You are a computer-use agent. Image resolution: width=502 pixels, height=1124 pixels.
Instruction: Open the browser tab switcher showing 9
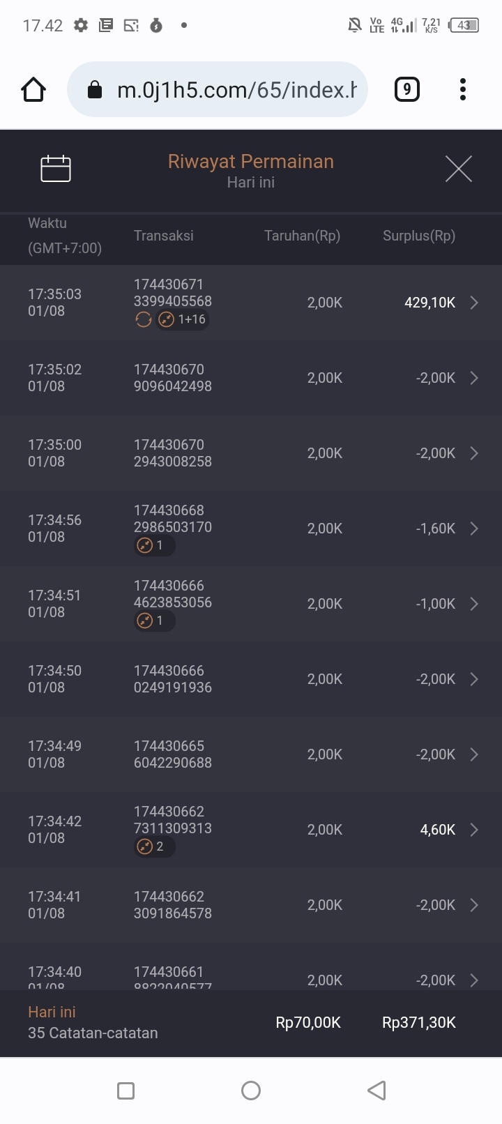(407, 90)
